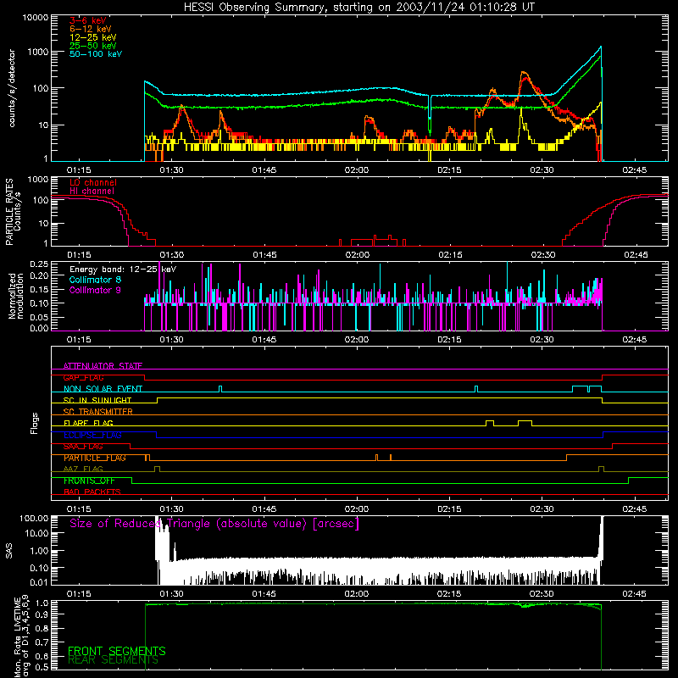
Task: Click the FRONT SEGMENTS legend label
Action: pos(117,651)
